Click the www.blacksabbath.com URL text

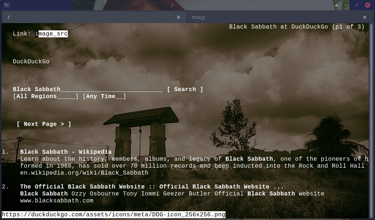pos(57,201)
